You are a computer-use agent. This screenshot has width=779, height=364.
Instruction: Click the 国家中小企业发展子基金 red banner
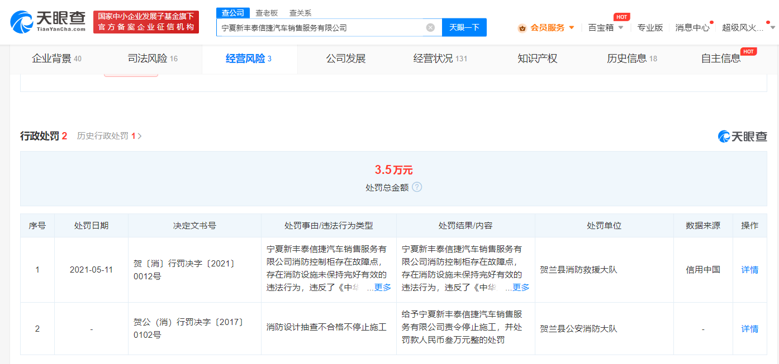[146, 22]
